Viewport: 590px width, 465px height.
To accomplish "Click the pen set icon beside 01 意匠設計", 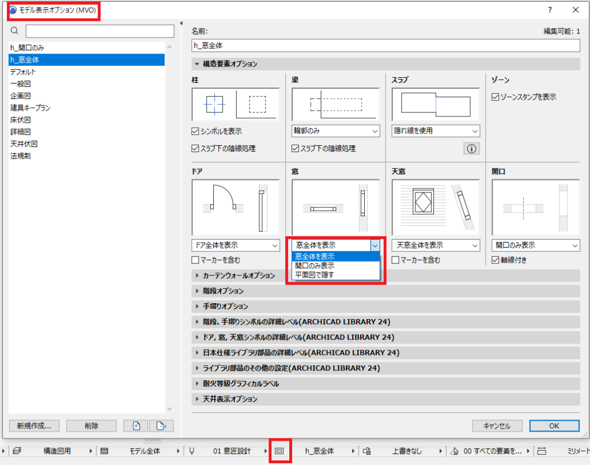I will pyautogui.click(x=191, y=451).
